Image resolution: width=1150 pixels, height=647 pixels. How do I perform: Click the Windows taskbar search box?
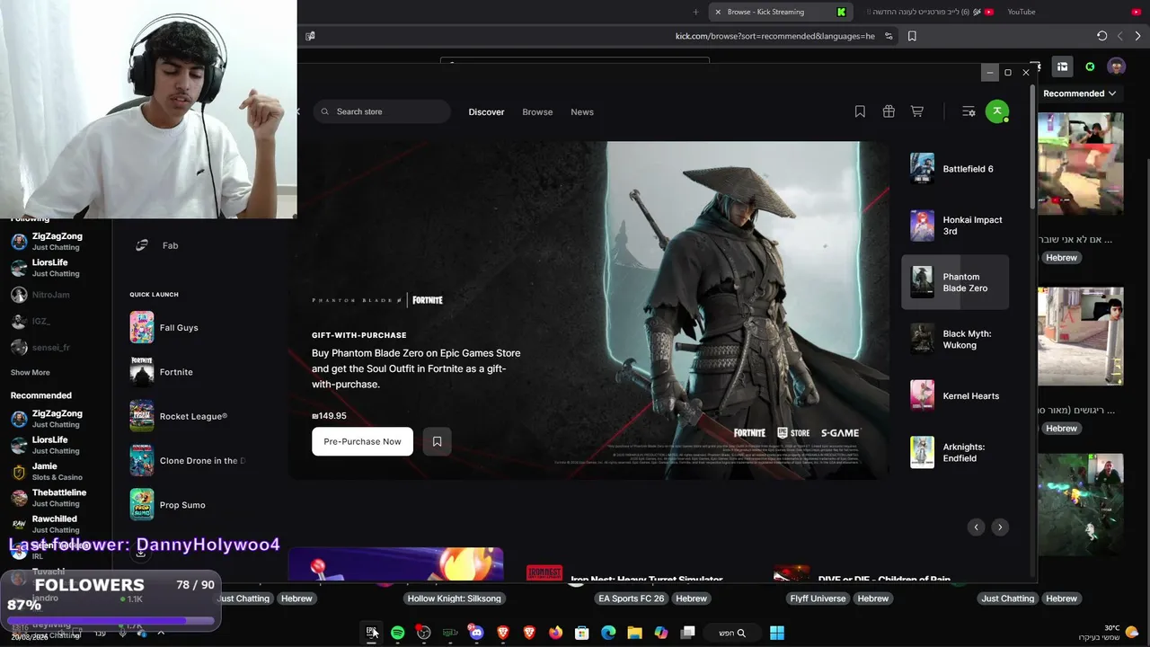click(x=732, y=633)
